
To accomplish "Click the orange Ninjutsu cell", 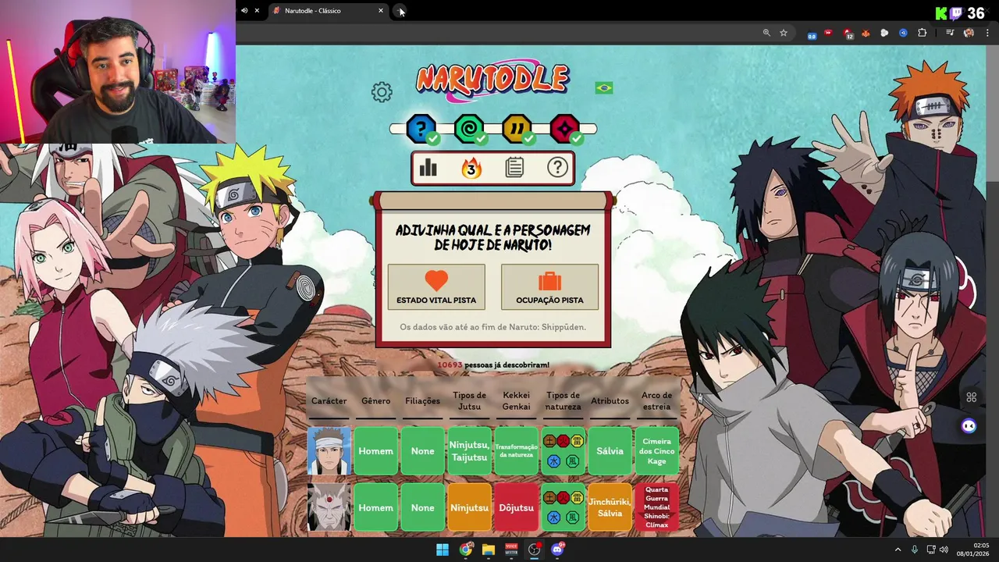I will 469,507.
